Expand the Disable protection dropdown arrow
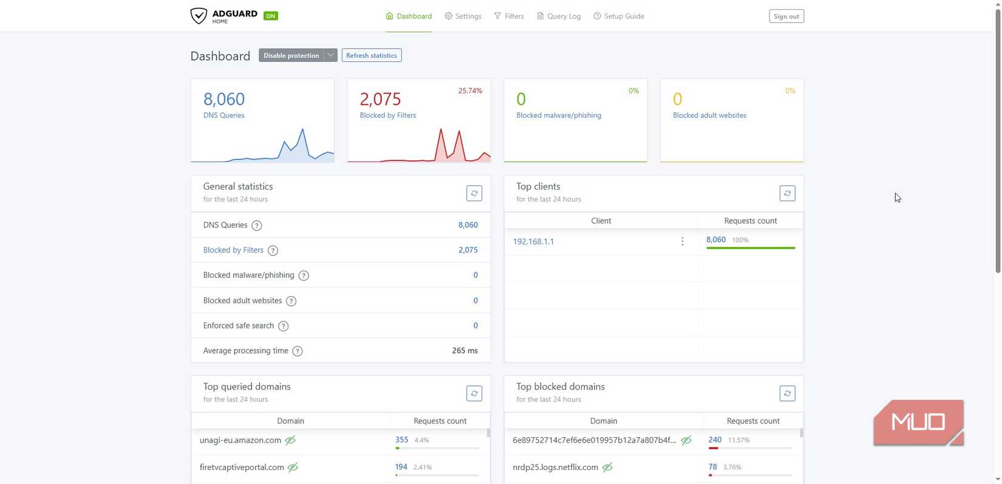This screenshot has height=484, width=1002. pyautogui.click(x=330, y=55)
